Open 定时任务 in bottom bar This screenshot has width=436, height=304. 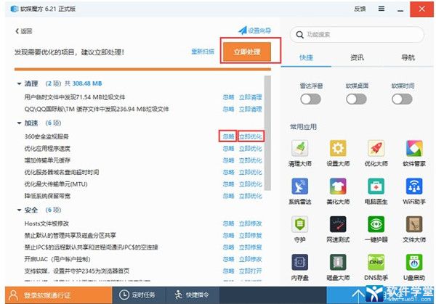(139, 295)
